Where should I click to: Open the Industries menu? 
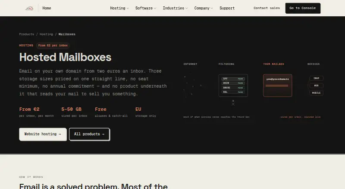pos(175,8)
